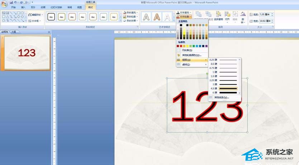299x165 pixels.
Task: Open the 幻灯片放映 (Slide Show) tab
Action: click(56, 7)
